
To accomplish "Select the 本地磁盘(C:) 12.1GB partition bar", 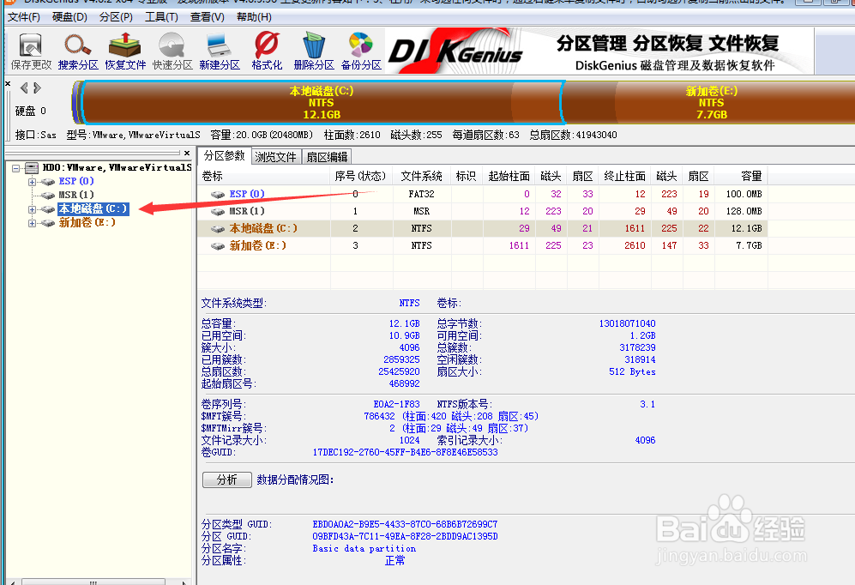I will tap(322, 102).
